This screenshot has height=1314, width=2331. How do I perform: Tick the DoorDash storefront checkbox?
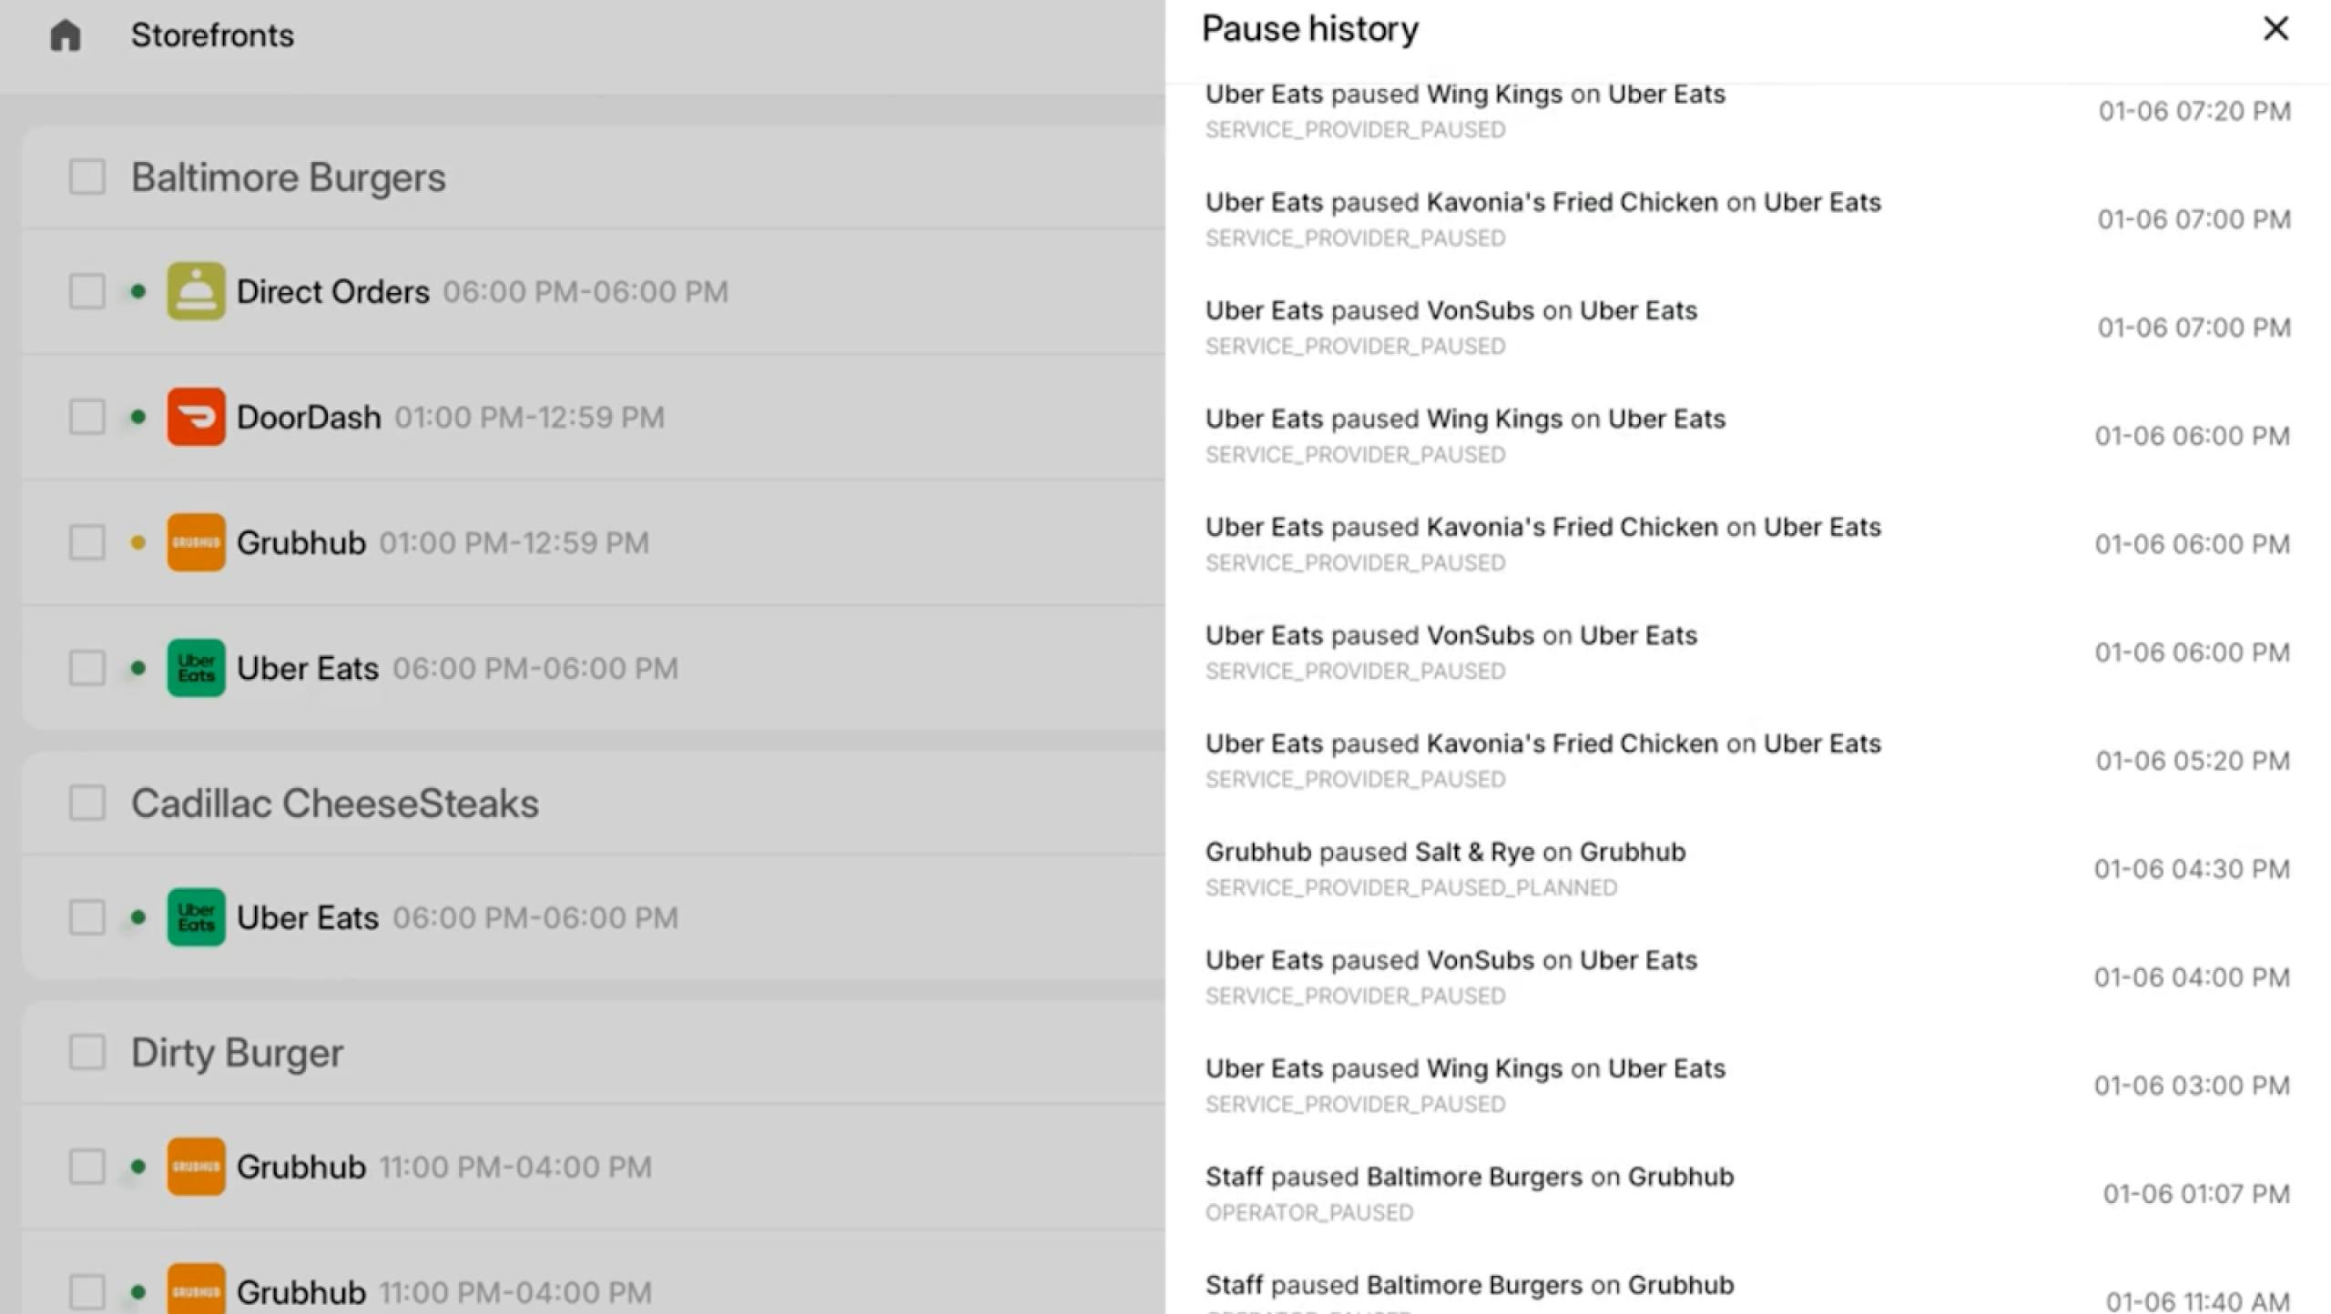(x=87, y=417)
